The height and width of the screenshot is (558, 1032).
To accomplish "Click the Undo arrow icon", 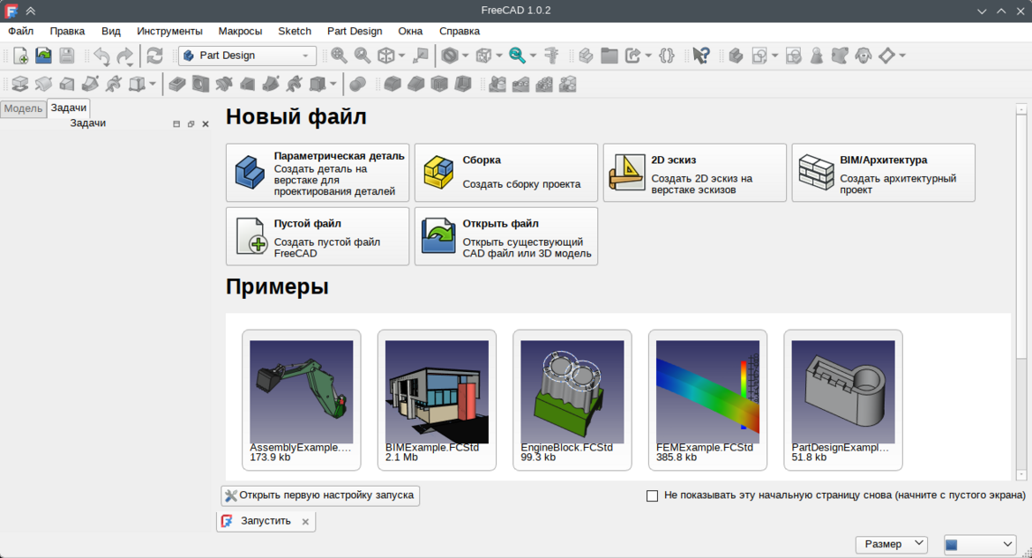I will 101,56.
